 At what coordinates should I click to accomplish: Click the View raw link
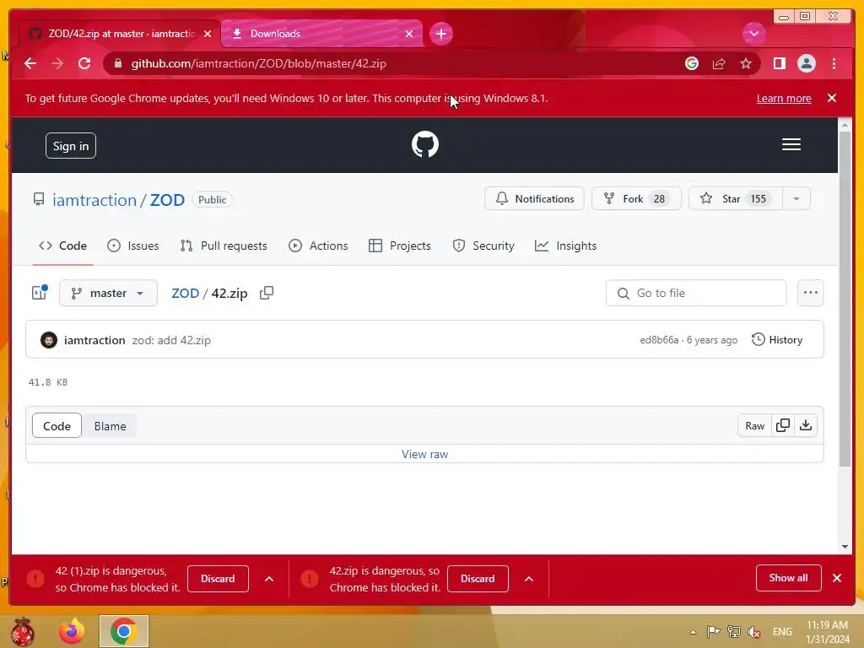pos(425,454)
